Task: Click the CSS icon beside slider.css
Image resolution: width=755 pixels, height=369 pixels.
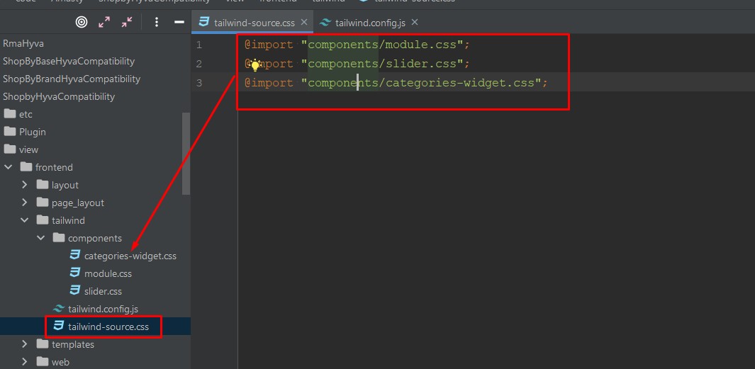Action: coord(74,291)
